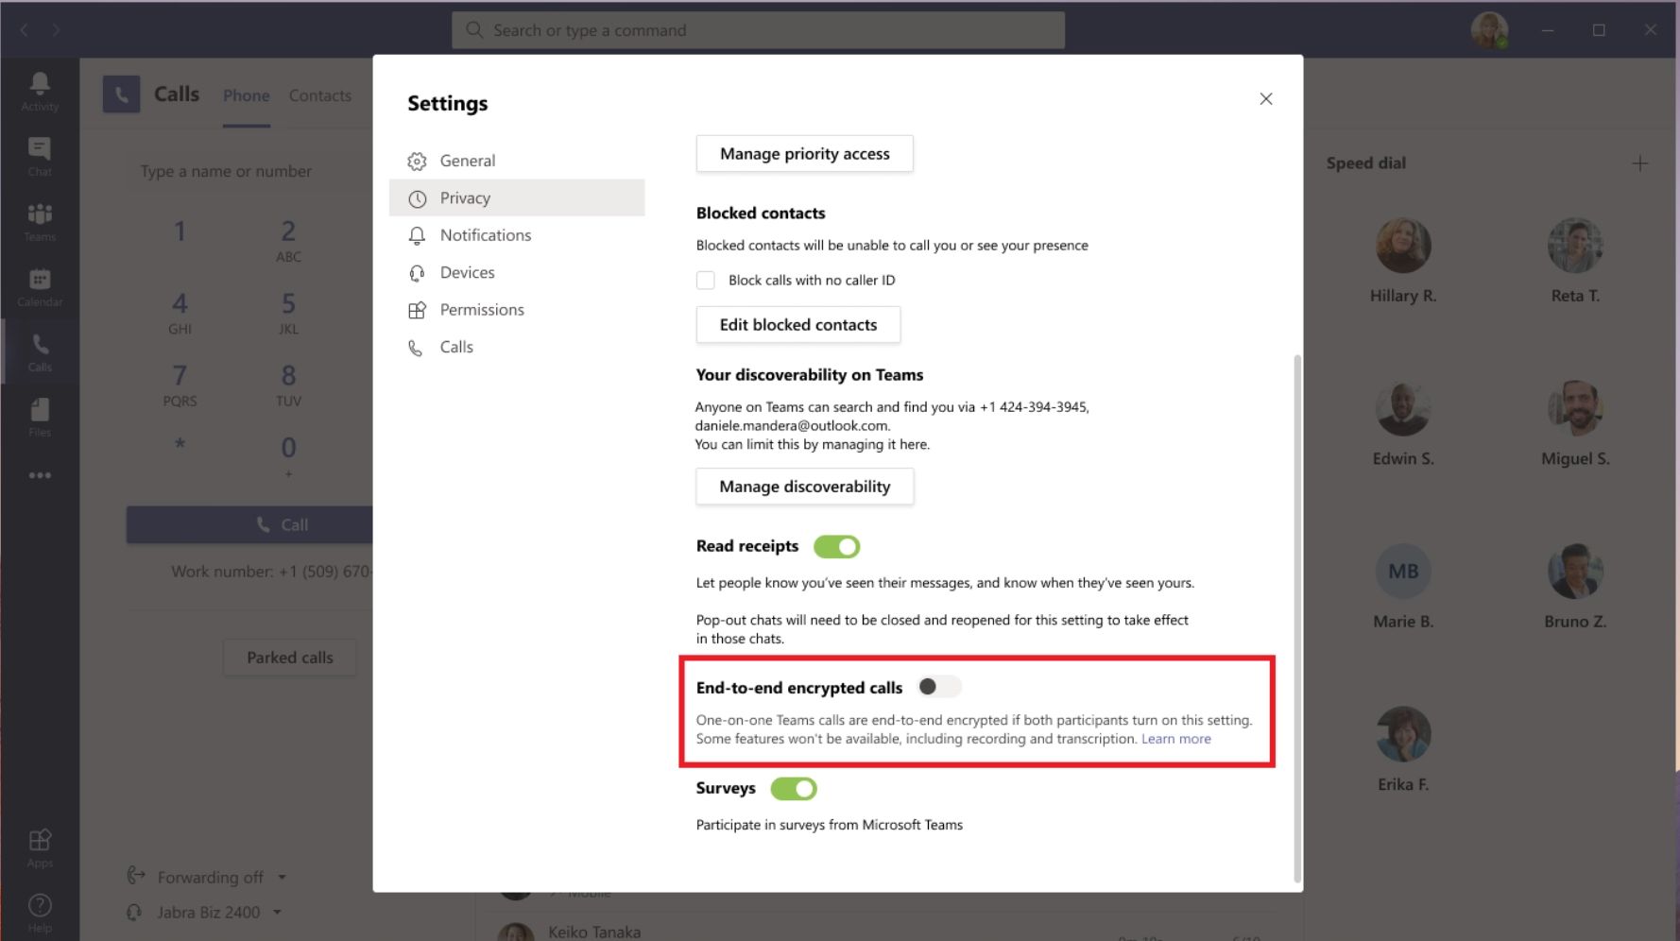Dial digit 1 on the keypad
This screenshot has height=941, width=1680.
tap(180, 231)
